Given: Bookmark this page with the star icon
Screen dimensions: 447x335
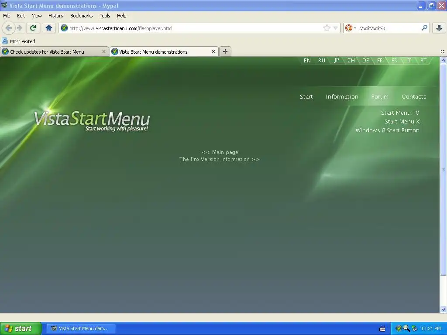Looking at the screenshot, I should 327,28.
